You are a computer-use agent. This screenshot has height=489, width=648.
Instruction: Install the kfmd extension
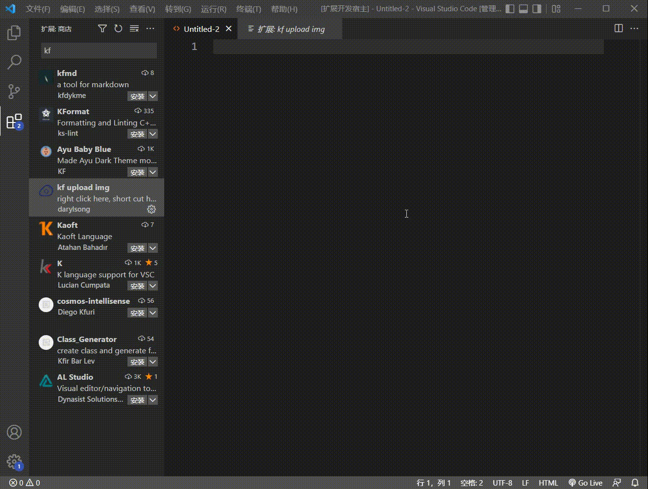click(137, 96)
